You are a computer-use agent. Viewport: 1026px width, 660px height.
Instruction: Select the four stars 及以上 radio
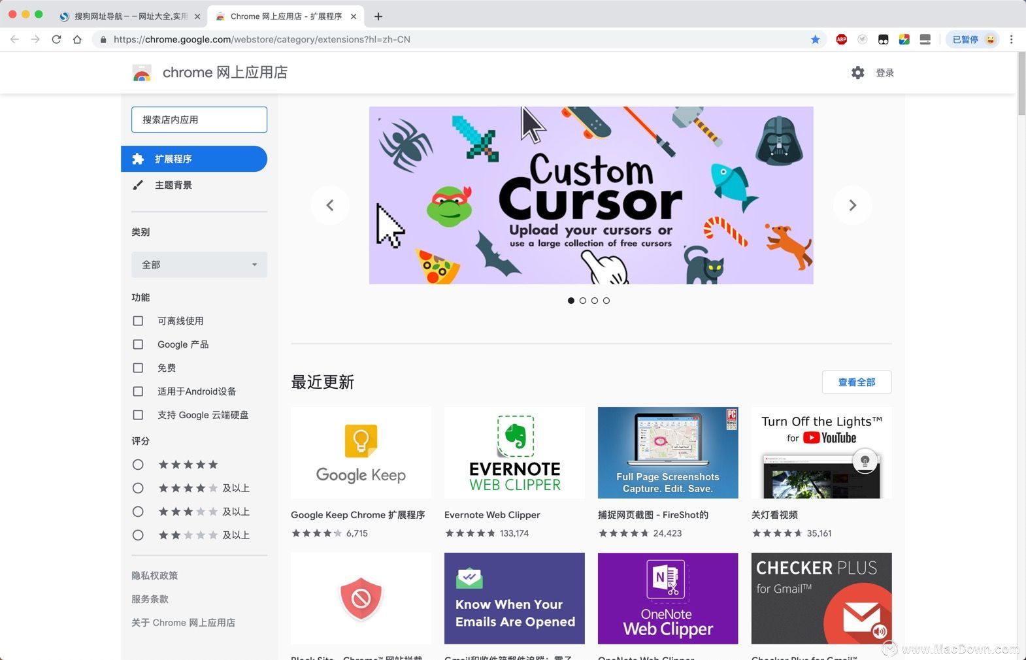click(138, 488)
